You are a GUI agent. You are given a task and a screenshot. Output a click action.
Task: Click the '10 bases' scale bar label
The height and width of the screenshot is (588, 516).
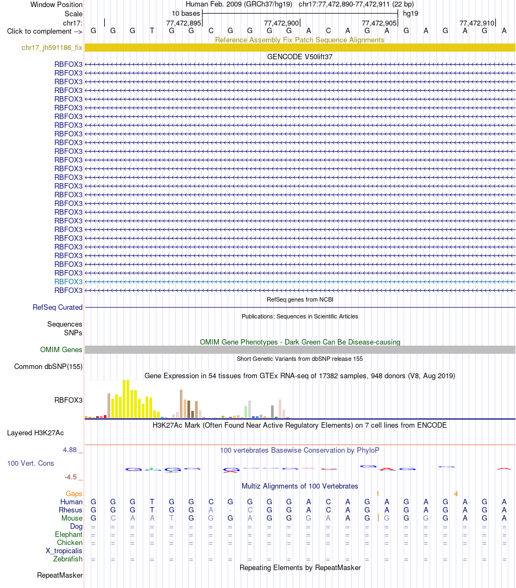tap(186, 14)
